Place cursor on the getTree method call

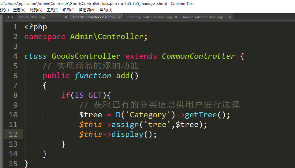coord(201,115)
